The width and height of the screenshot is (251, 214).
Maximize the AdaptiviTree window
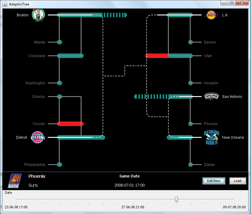point(232,3)
